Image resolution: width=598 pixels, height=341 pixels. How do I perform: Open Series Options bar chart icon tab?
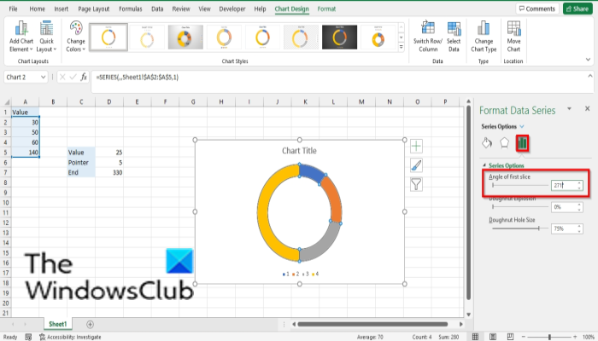(x=522, y=143)
